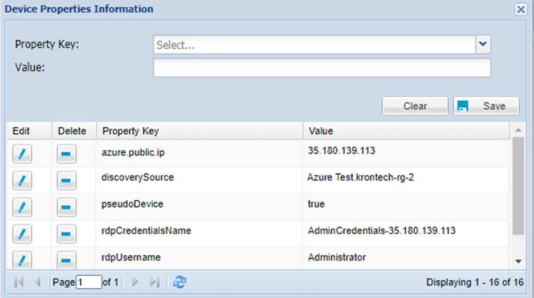The width and height of the screenshot is (534, 298).
Task: Edit the rdpCredentialsName property
Action: click(x=22, y=234)
